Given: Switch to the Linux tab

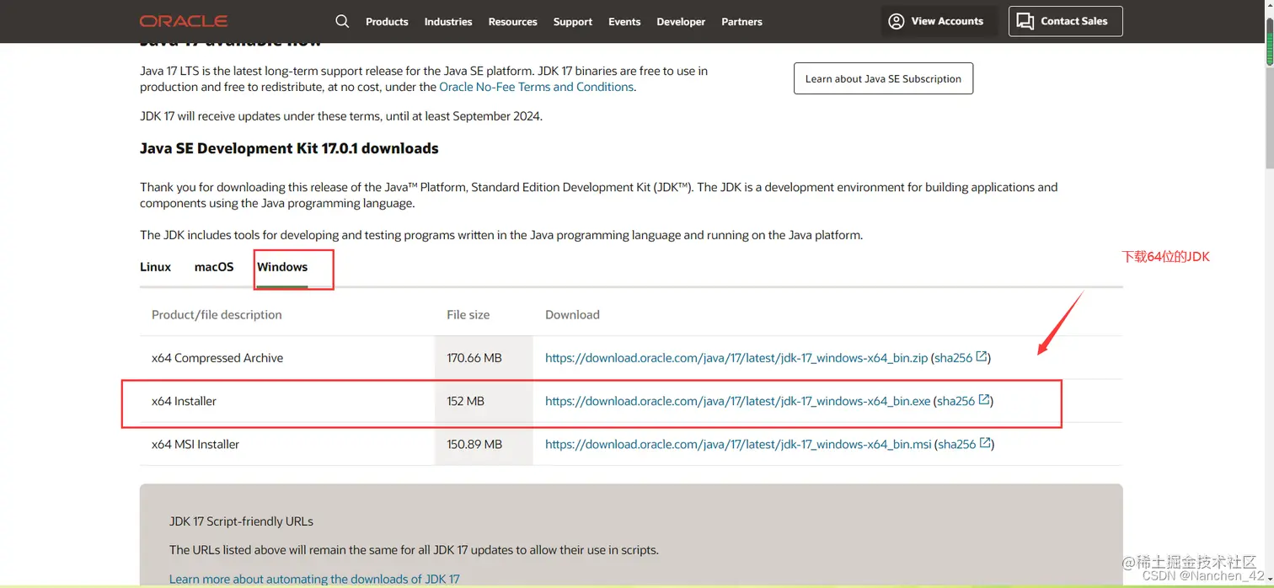Looking at the screenshot, I should click(155, 267).
